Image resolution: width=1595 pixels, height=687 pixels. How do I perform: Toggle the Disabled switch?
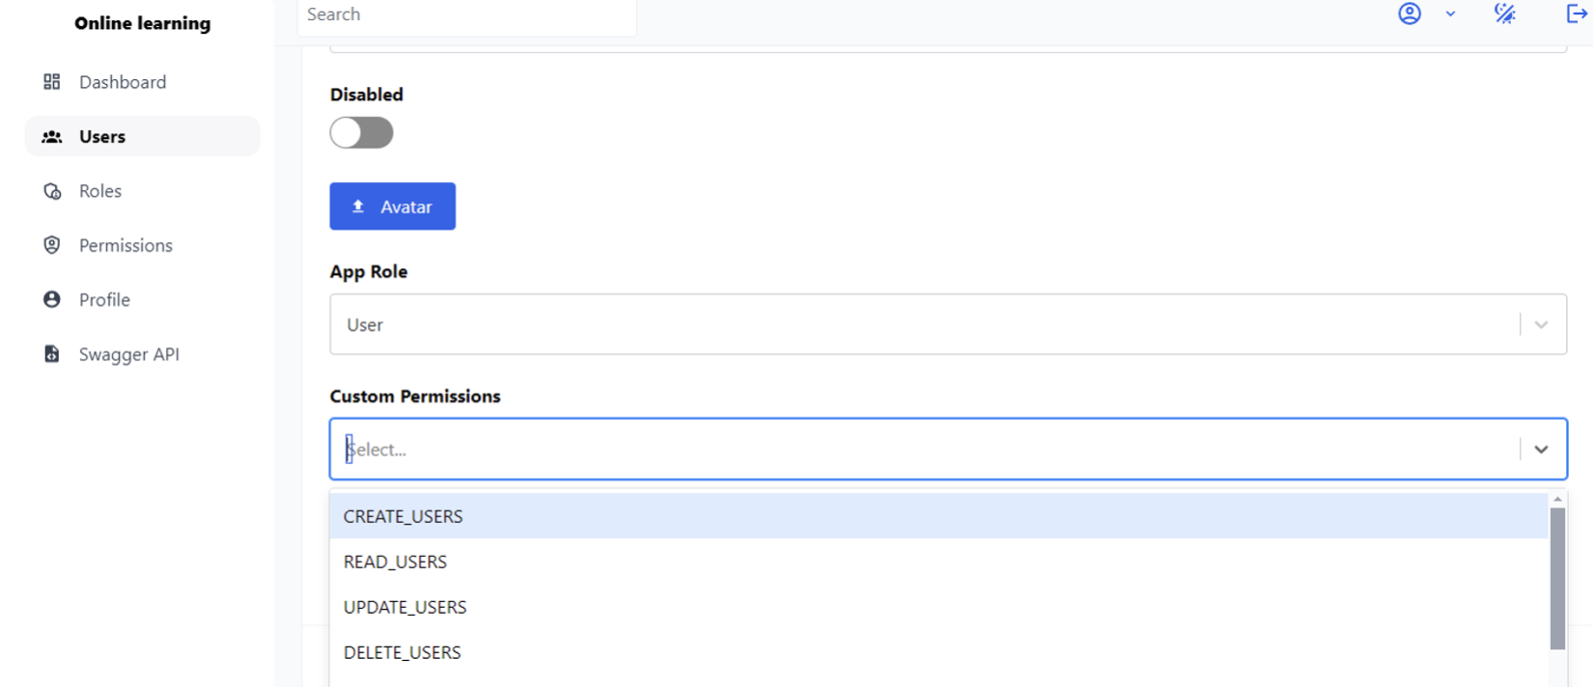click(x=361, y=133)
